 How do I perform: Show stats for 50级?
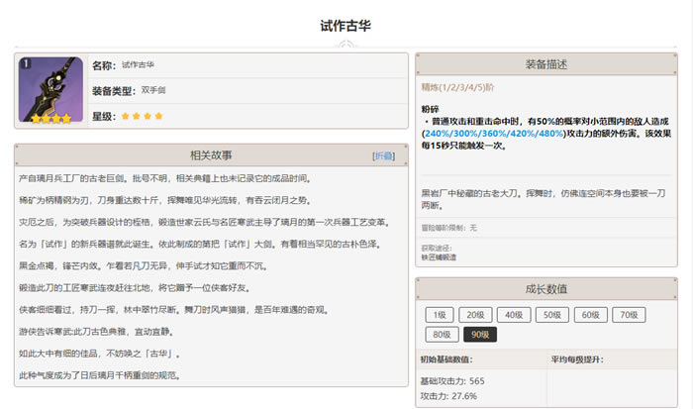551,315
